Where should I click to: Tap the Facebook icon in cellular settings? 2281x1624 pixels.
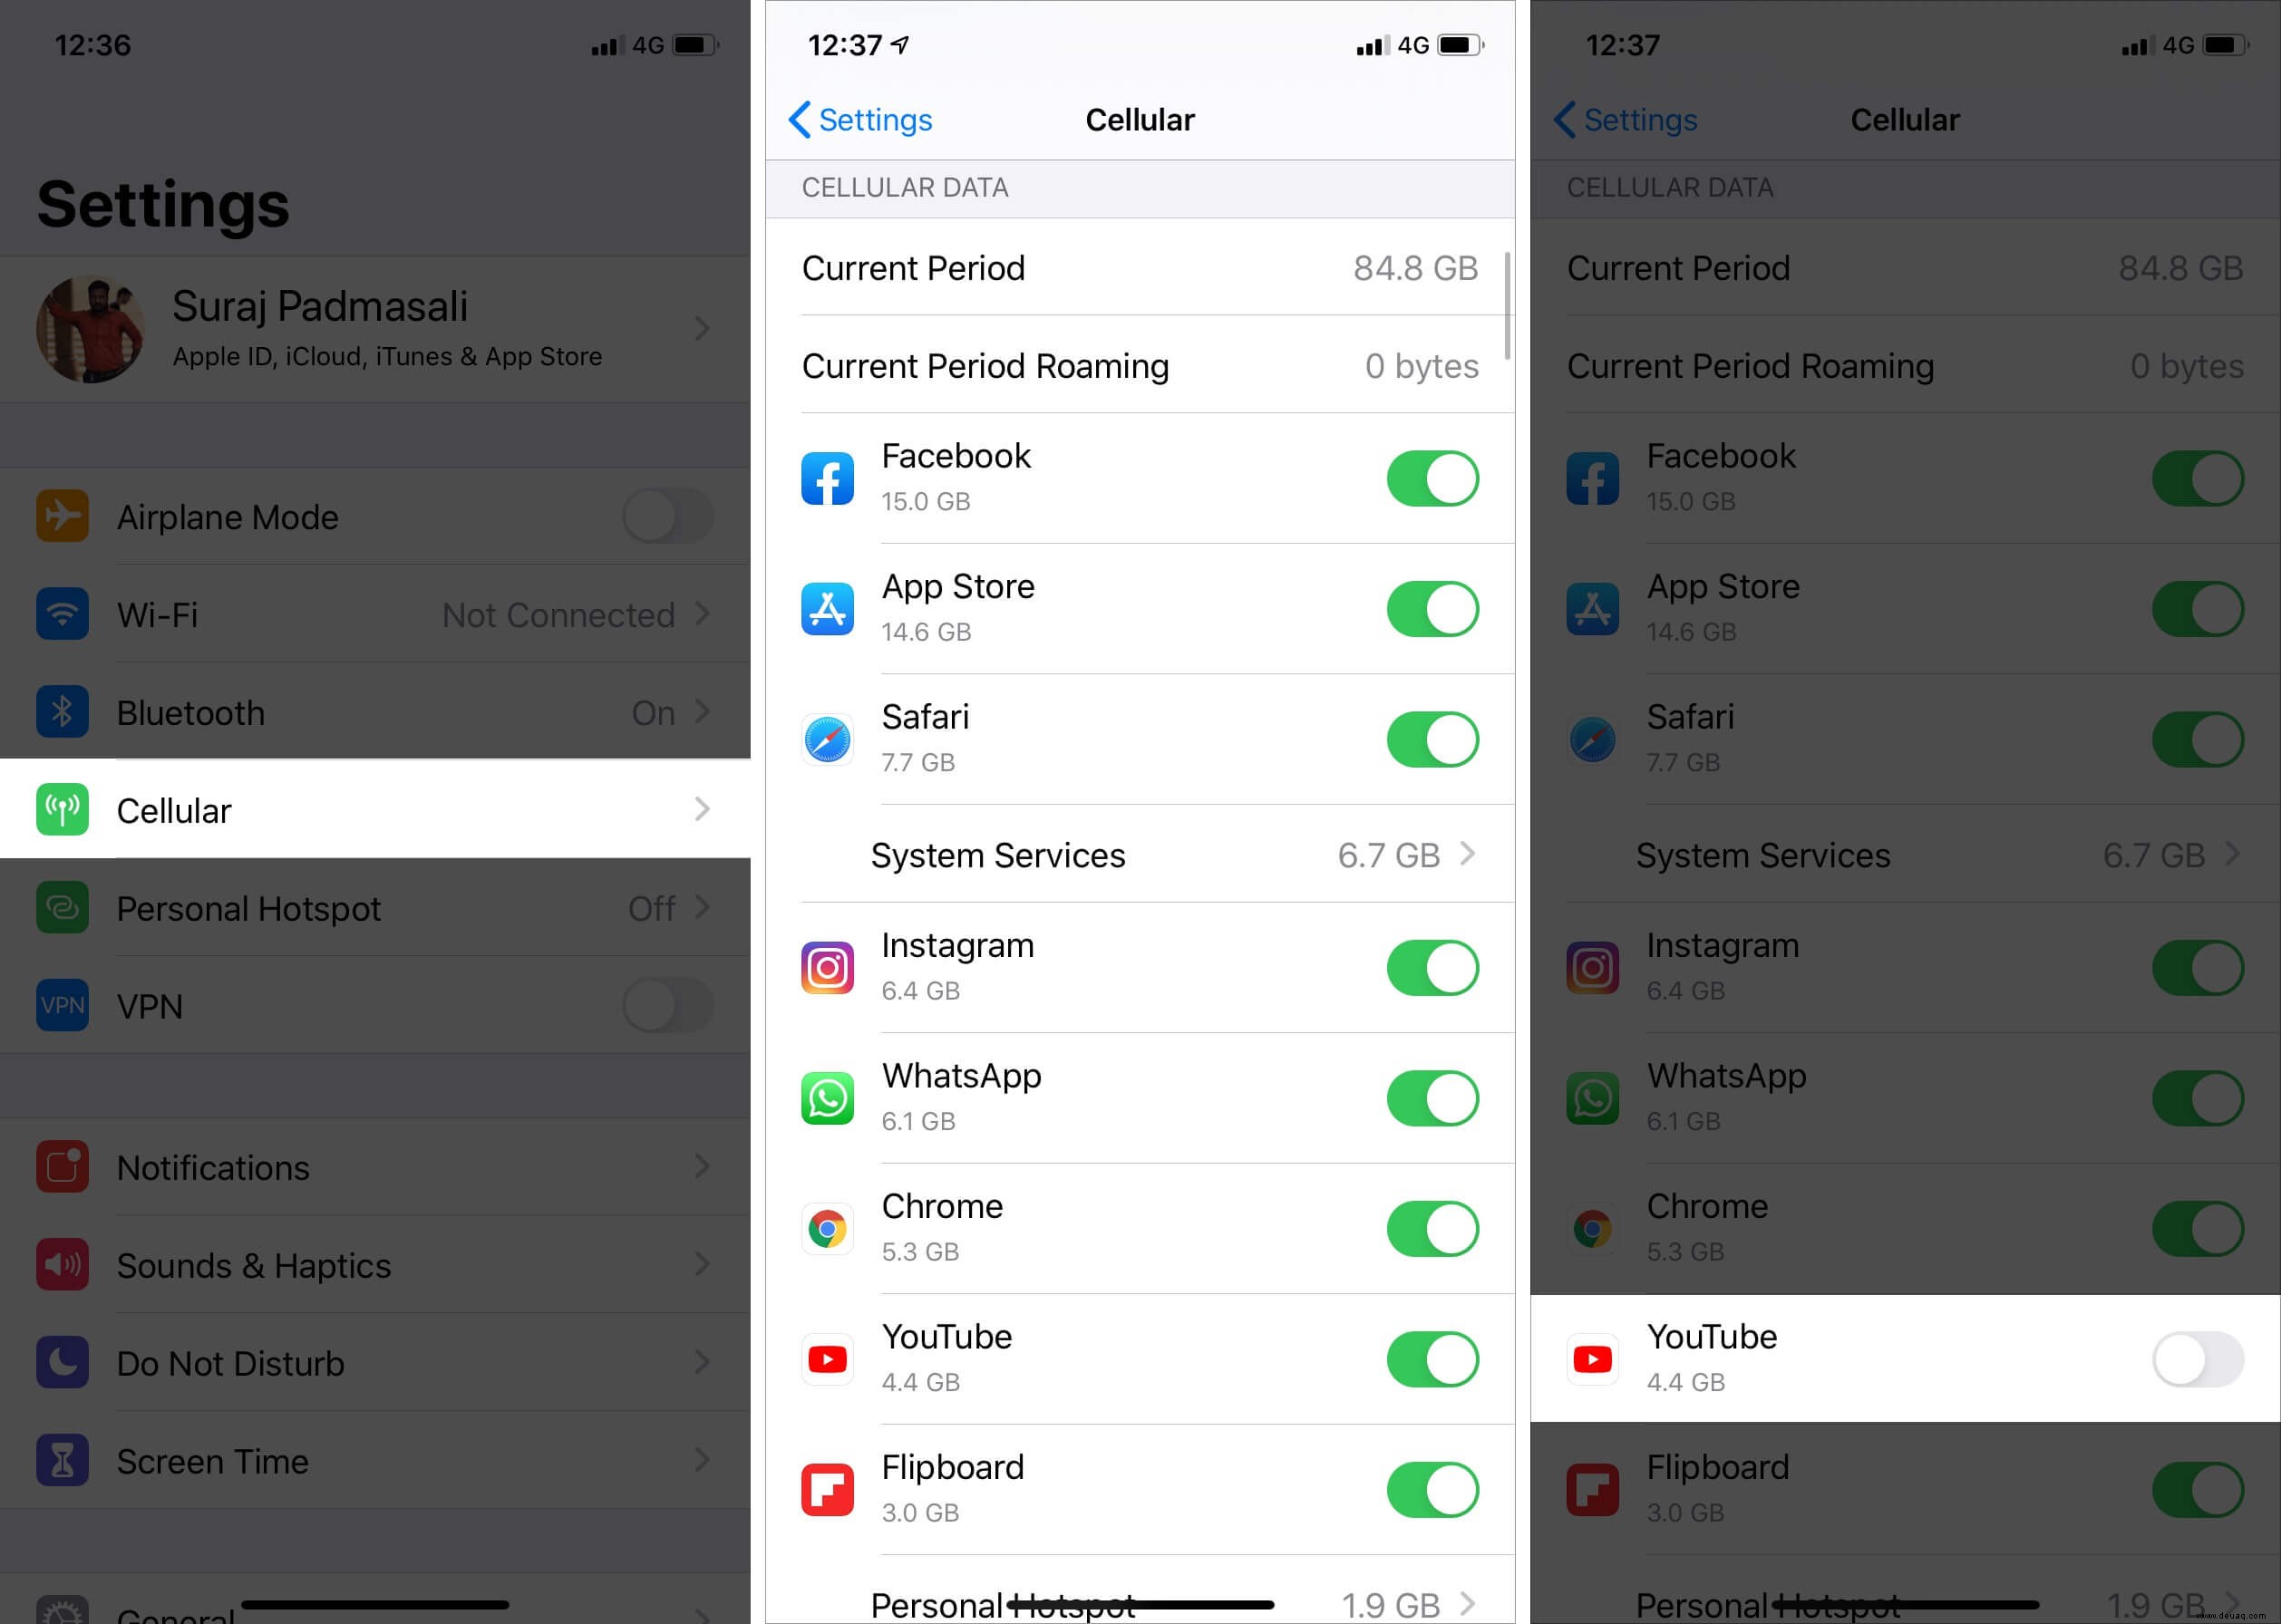[828, 478]
